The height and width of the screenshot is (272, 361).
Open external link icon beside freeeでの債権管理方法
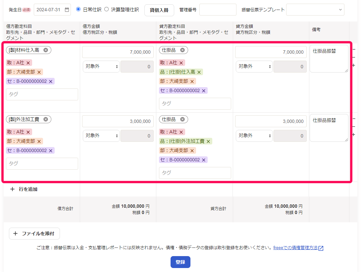pyautogui.click(x=321, y=248)
